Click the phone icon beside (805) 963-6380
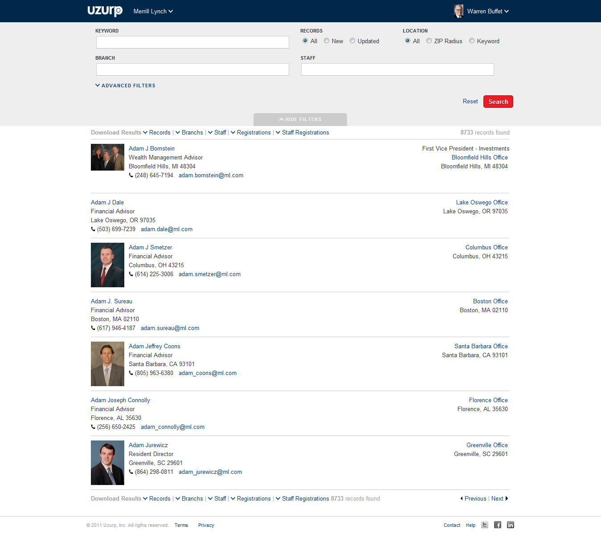Screen dimensions: 601x534 [x=131, y=373]
